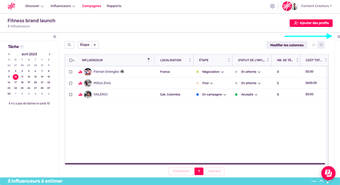
Task: Collapse the task calendar panel
Action: (x=55, y=37)
